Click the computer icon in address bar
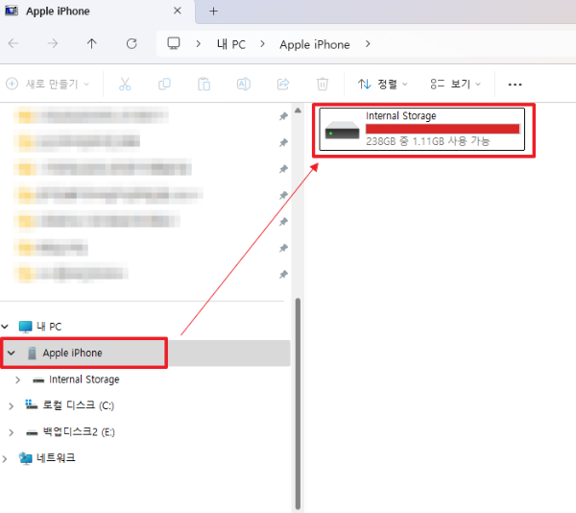 174,43
